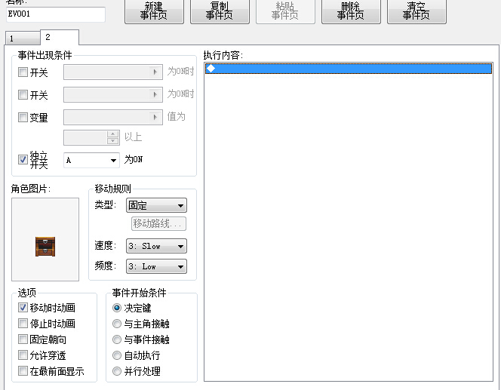Screen dimensions: 501x390
Task: Open the self switch A dropdown
Action: pos(91,160)
